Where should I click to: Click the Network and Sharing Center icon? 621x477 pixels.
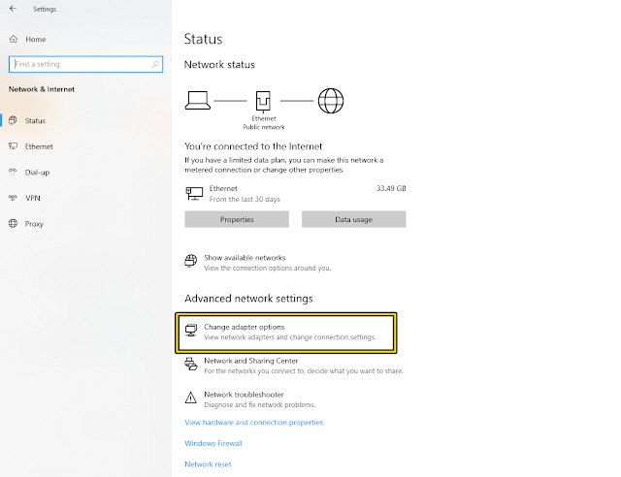[x=191, y=364]
